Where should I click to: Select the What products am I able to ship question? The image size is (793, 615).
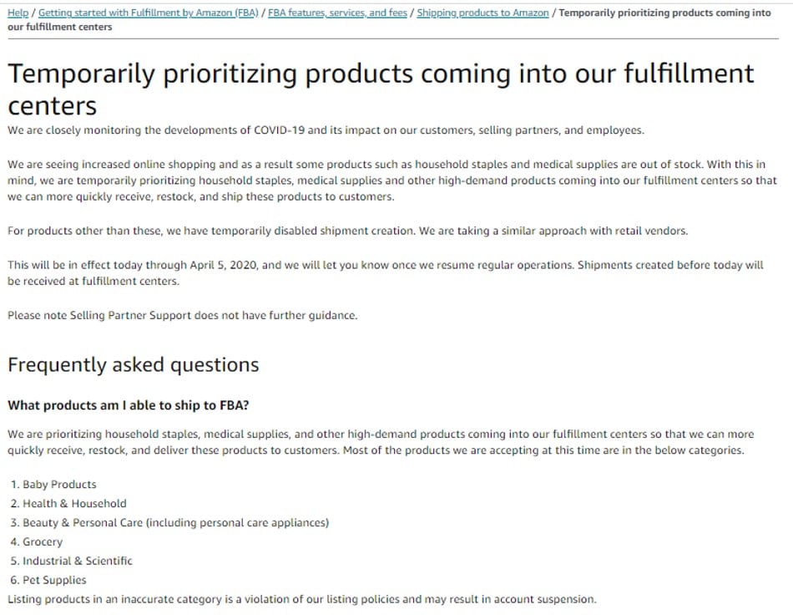coord(129,406)
